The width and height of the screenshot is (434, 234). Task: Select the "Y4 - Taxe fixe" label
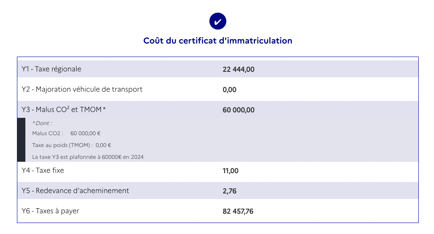pyautogui.click(x=43, y=171)
